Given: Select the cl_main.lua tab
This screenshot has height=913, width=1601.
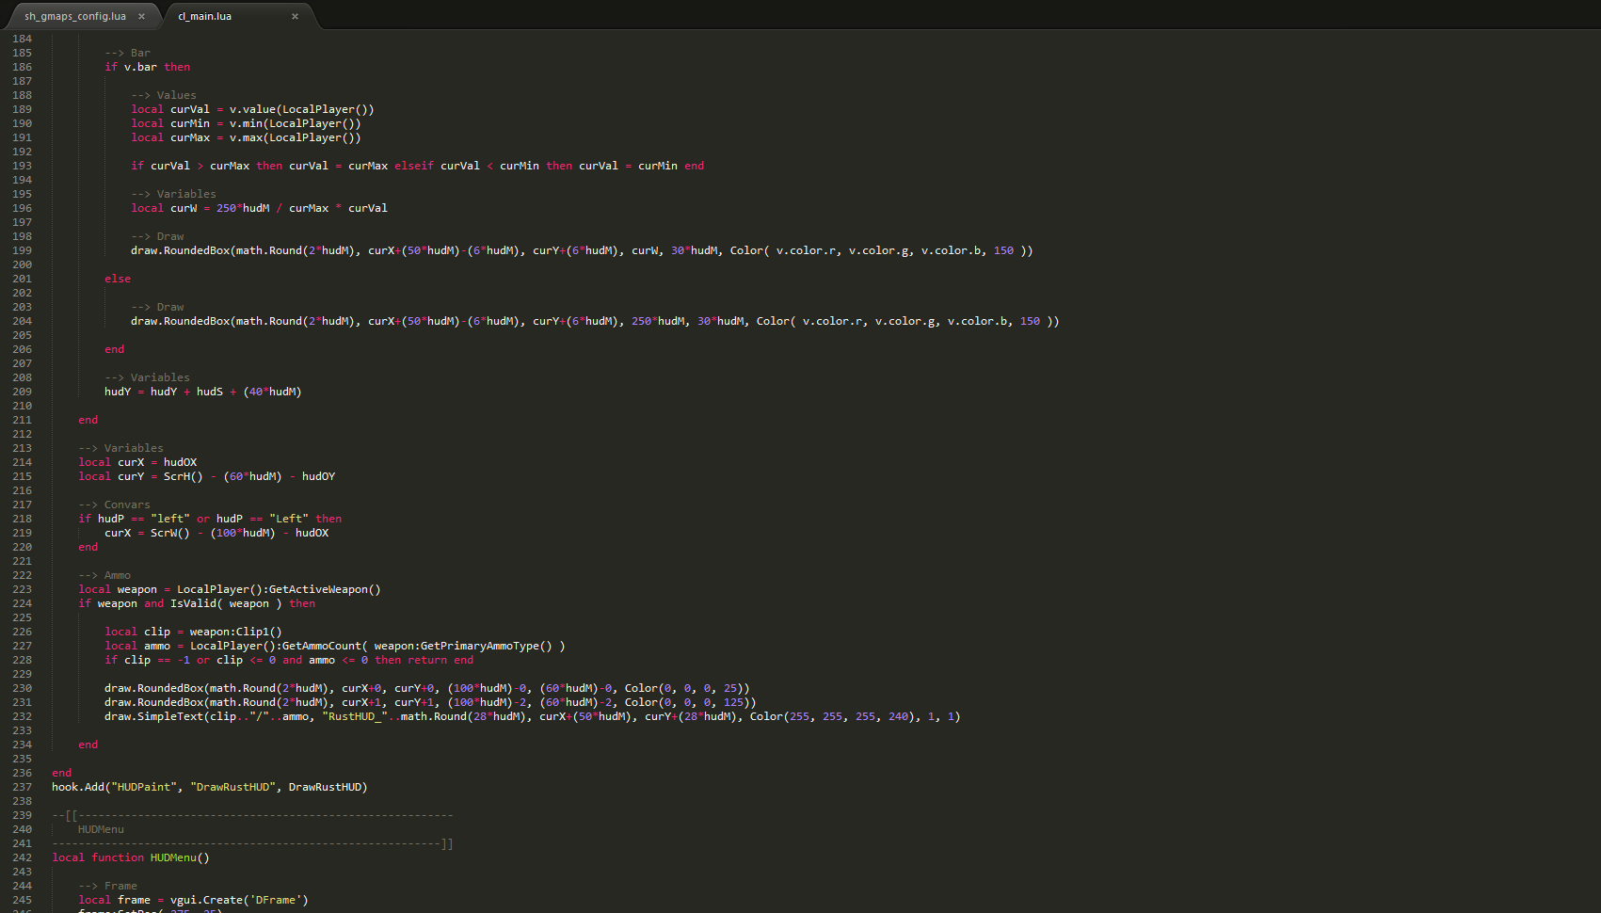Looking at the screenshot, I should coord(204,16).
